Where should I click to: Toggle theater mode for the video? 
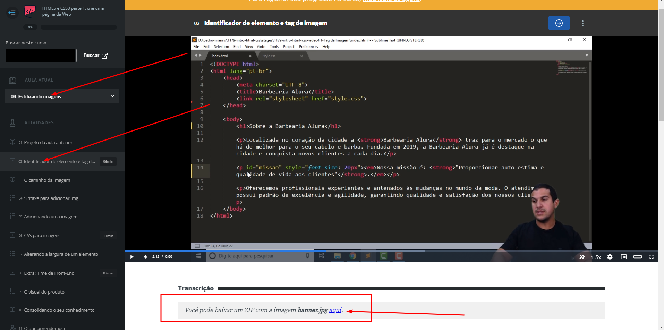[x=638, y=257]
